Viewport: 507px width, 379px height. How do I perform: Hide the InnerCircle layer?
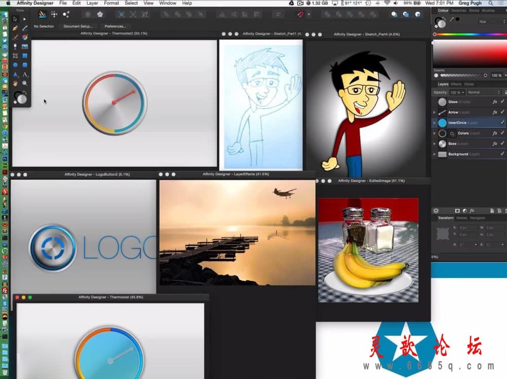pyautogui.click(x=502, y=123)
